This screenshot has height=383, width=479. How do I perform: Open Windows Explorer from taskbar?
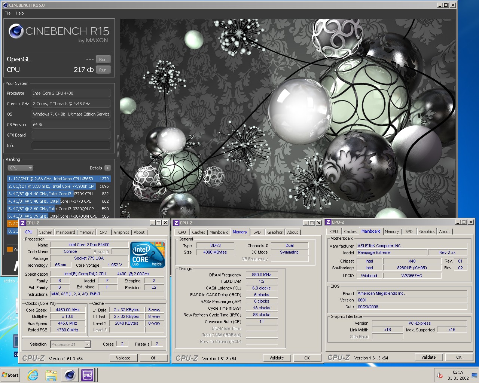(51, 375)
